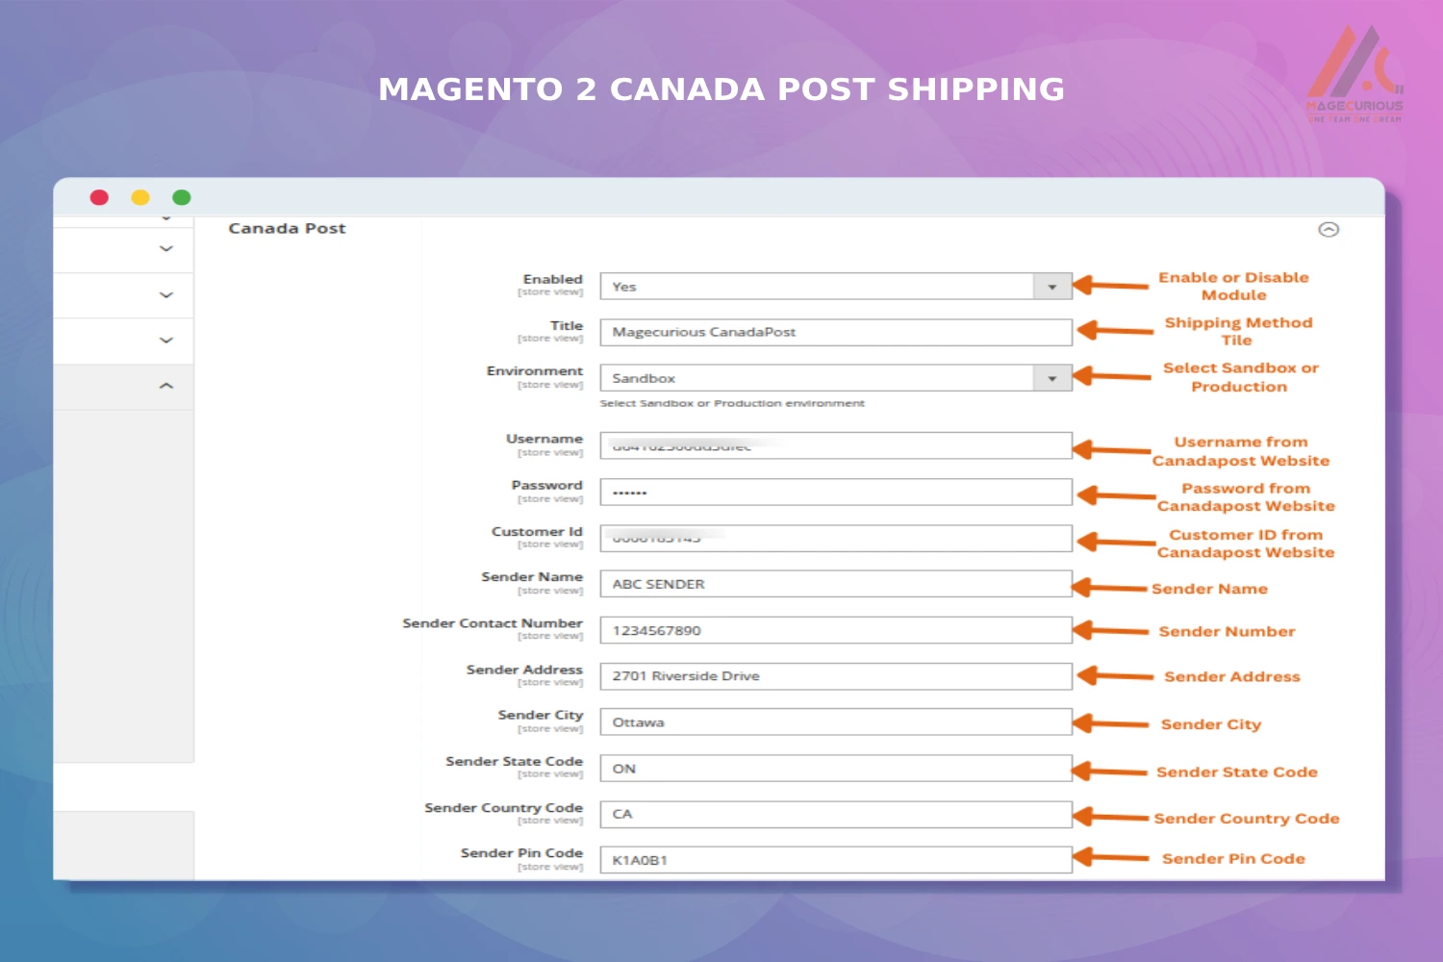Click the Magecurious logo
Image resolution: width=1443 pixels, height=962 pixels.
(x=1354, y=75)
